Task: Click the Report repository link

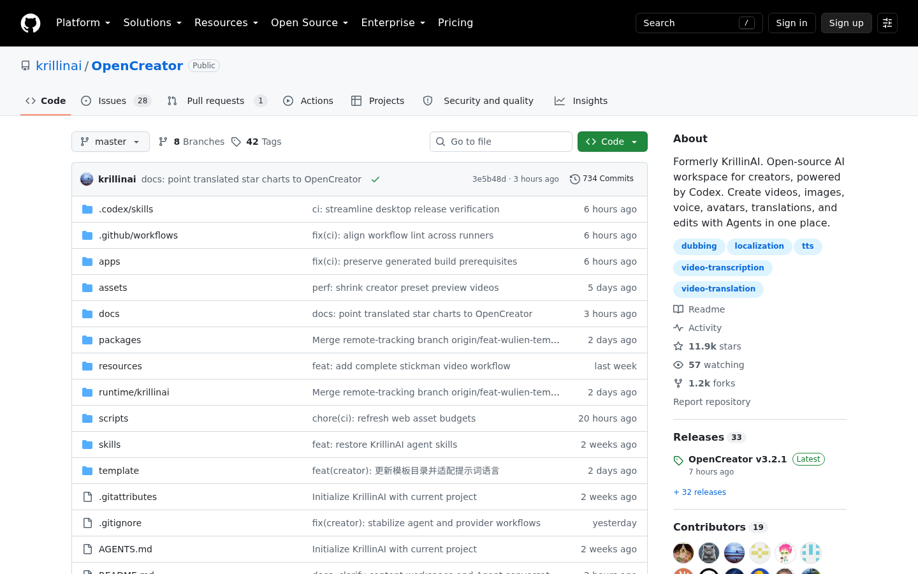Action: click(711, 402)
